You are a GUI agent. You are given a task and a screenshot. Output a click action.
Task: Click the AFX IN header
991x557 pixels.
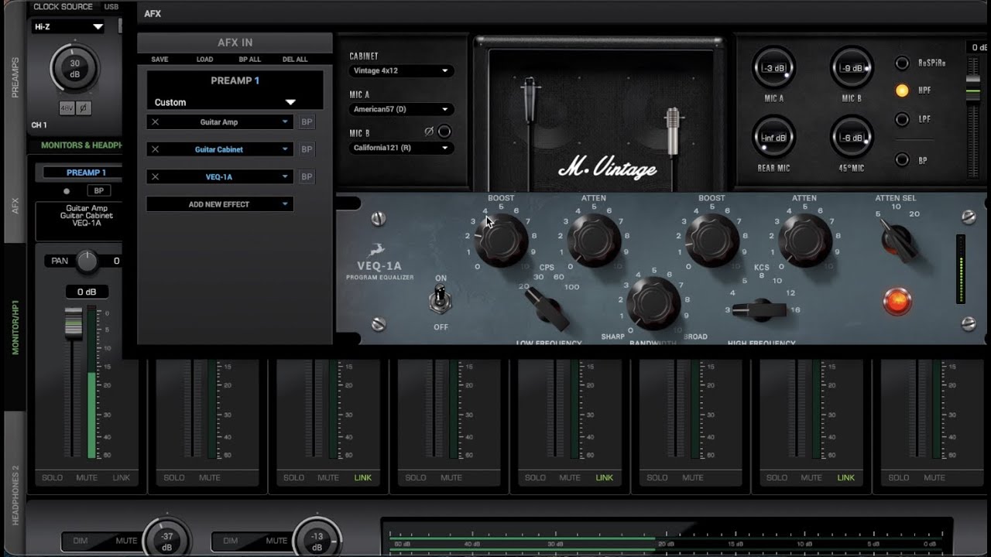tap(235, 43)
